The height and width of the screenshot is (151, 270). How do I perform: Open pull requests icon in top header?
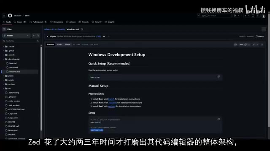point(258,16)
